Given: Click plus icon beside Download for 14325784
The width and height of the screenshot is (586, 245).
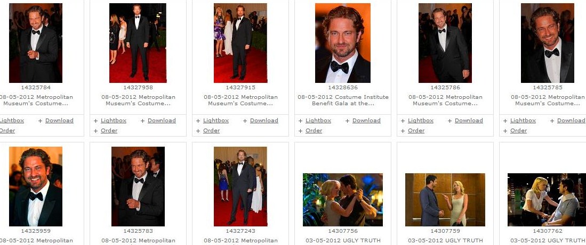Looking at the screenshot, I should click(40, 121).
